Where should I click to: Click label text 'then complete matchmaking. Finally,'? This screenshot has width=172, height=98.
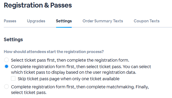point(112,87)
